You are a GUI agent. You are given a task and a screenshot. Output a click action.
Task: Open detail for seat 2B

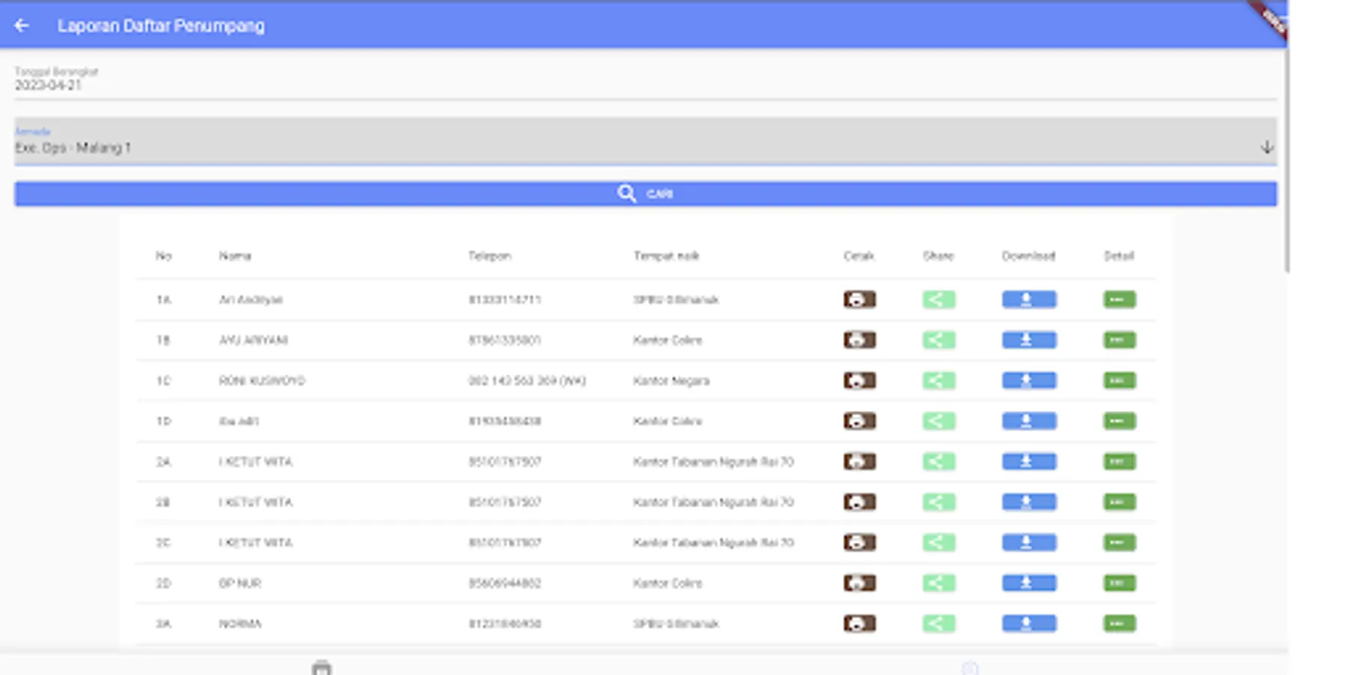coord(1120,502)
